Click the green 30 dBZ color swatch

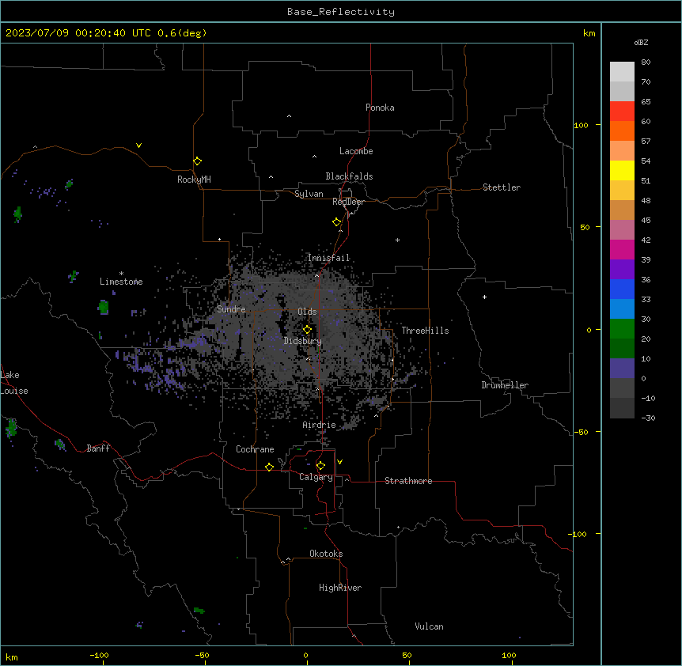(622, 329)
